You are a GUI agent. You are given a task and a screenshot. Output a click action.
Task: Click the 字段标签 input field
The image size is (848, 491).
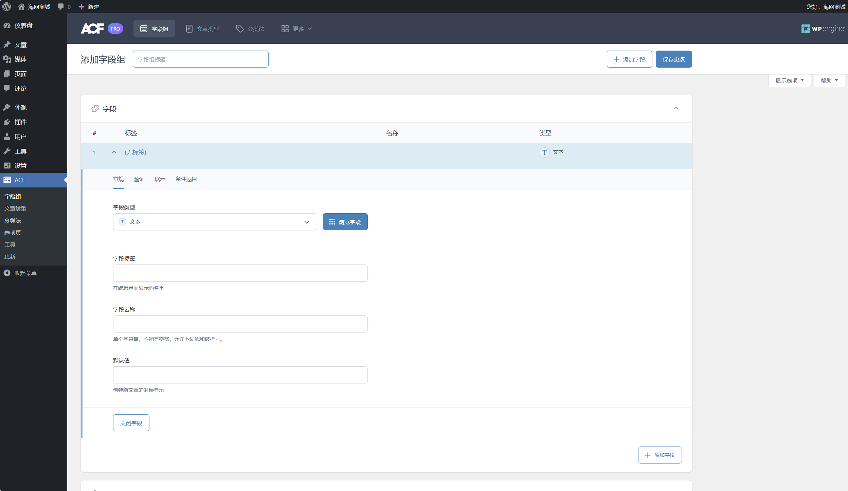pyautogui.click(x=240, y=273)
